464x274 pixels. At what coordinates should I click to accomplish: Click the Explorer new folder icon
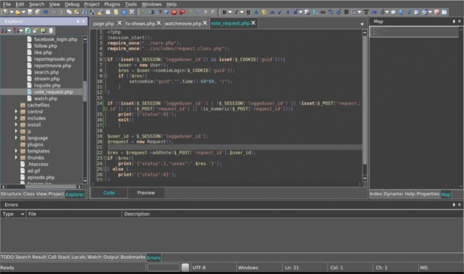(x=35, y=30)
